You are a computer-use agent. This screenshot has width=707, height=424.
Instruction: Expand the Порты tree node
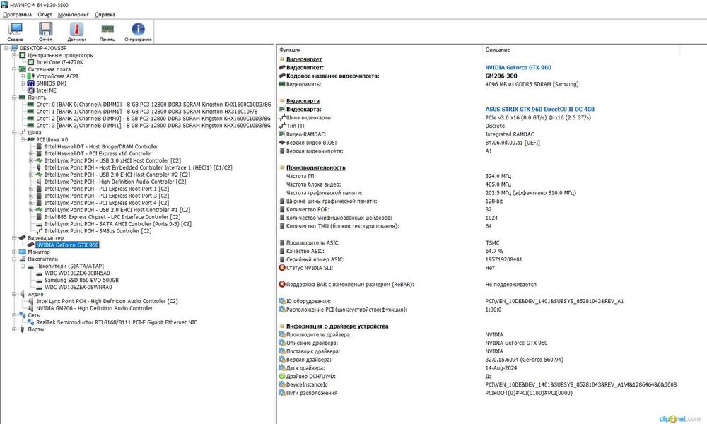coord(14,329)
